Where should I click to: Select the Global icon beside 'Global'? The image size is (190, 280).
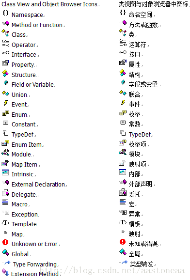click(5, 252)
